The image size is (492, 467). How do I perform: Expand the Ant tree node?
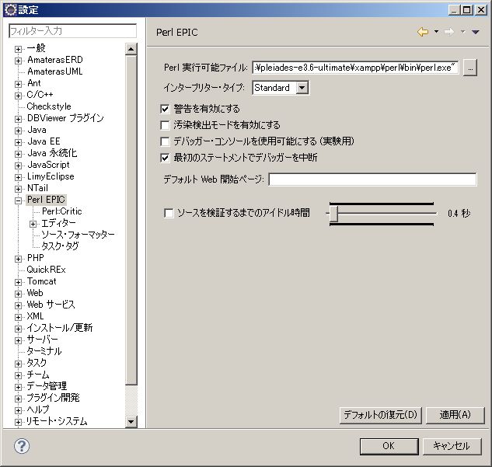pos(18,84)
